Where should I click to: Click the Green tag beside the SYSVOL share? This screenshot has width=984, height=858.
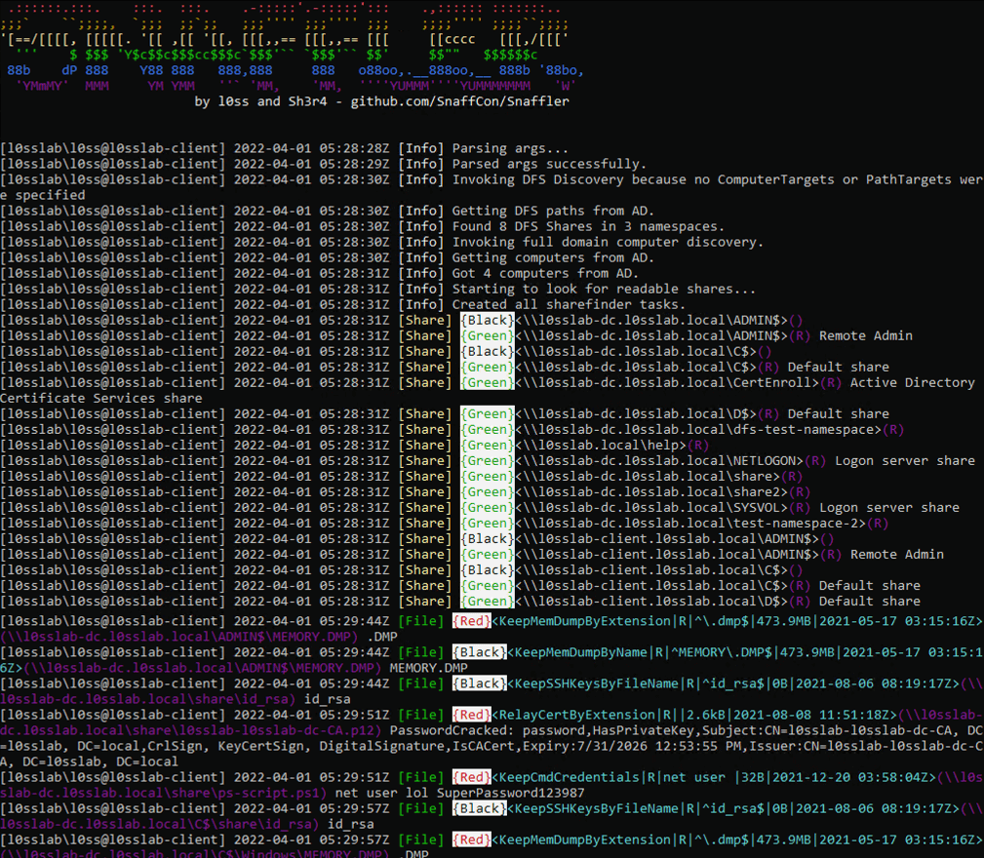[x=487, y=507]
